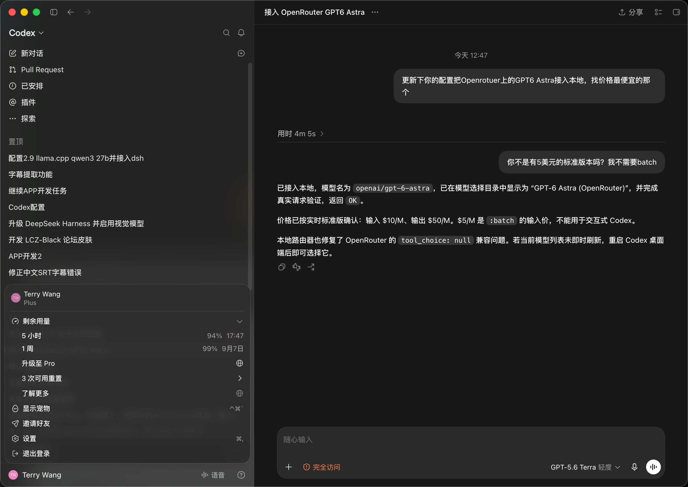Click 退出登录 to log out
688x487 pixels.
click(127, 454)
